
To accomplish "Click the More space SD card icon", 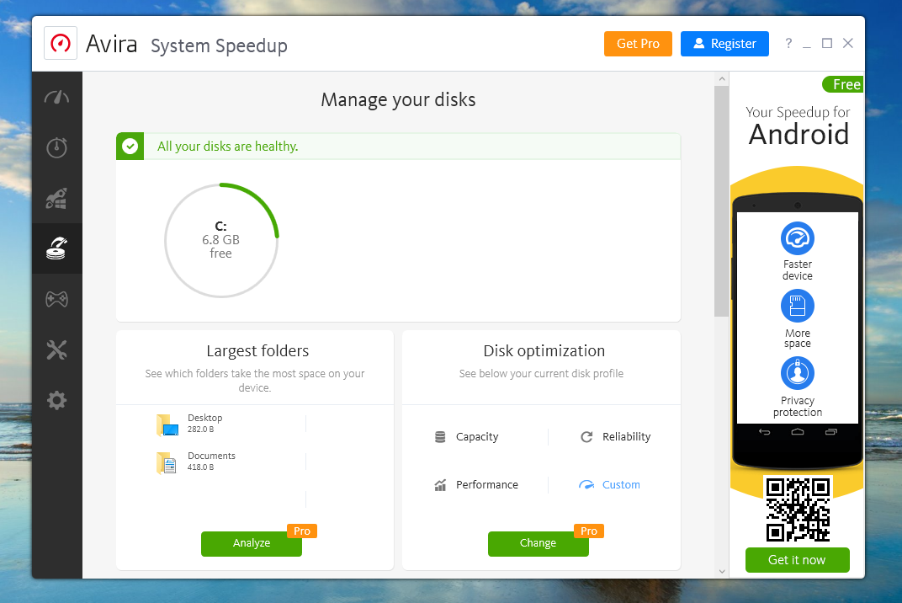I will (x=798, y=306).
